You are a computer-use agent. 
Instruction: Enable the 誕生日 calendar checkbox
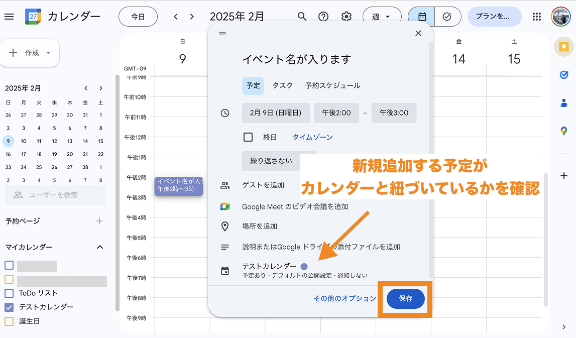coord(9,321)
